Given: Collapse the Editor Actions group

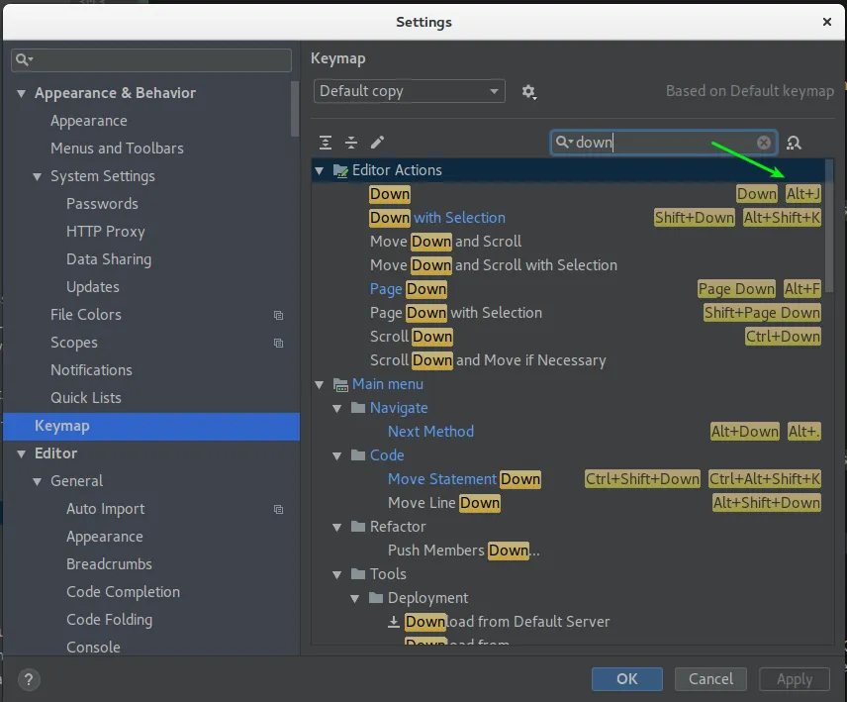Looking at the screenshot, I should (x=320, y=170).
